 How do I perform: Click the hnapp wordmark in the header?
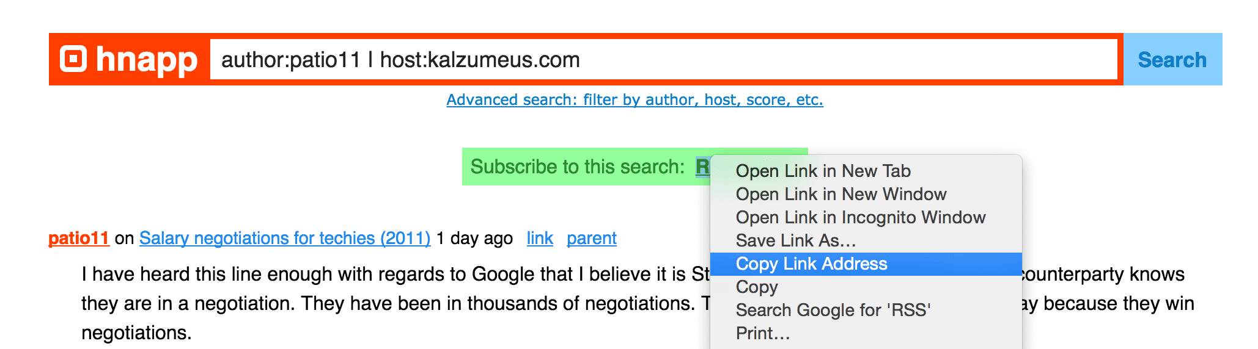coord(146,60)
